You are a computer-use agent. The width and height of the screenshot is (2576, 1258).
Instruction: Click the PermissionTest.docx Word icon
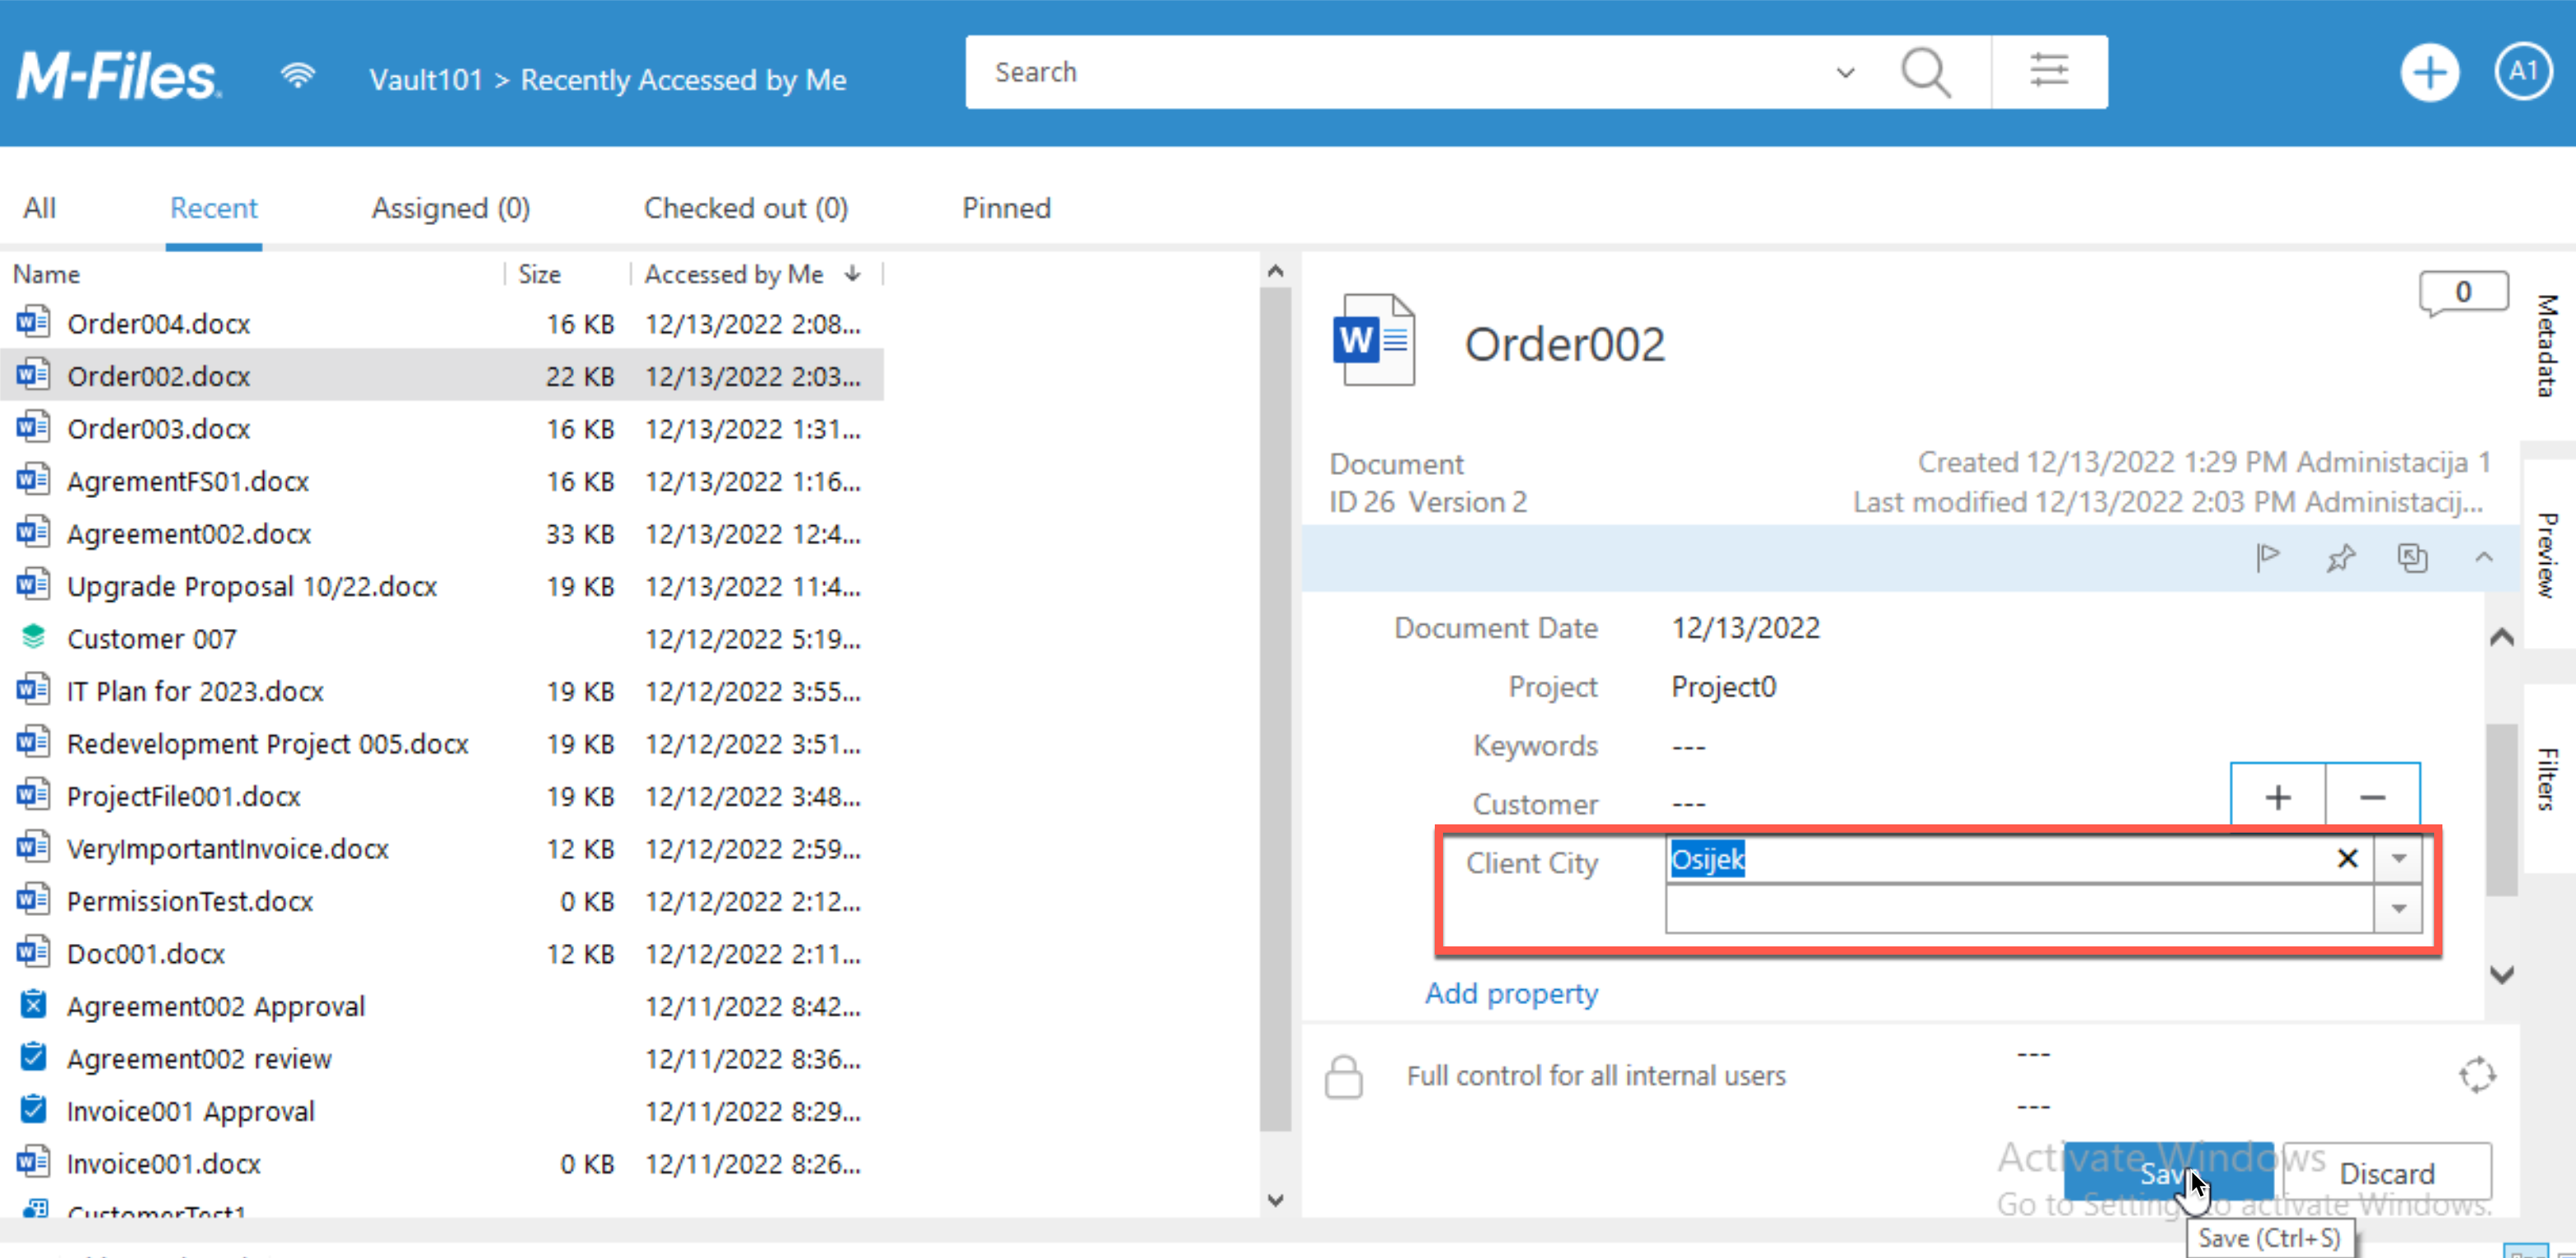[x=33, y=900]
